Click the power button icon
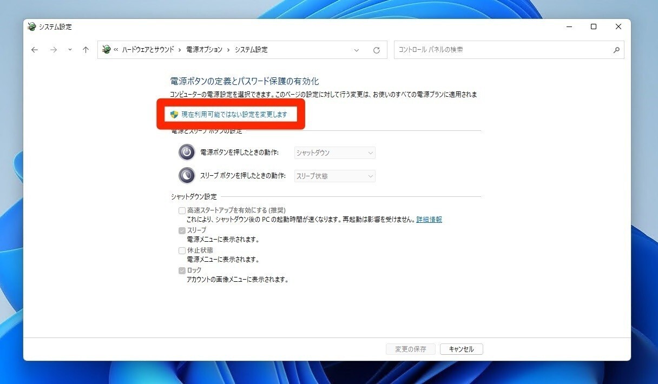Screen dimensions: 658x384 (187, 153)
